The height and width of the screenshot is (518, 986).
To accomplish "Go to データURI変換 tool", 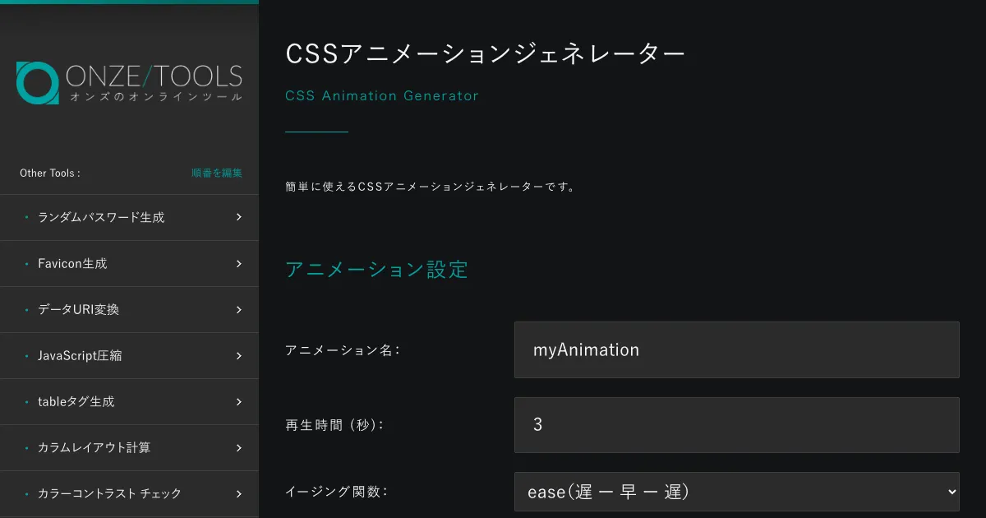I will pos(78,310).
